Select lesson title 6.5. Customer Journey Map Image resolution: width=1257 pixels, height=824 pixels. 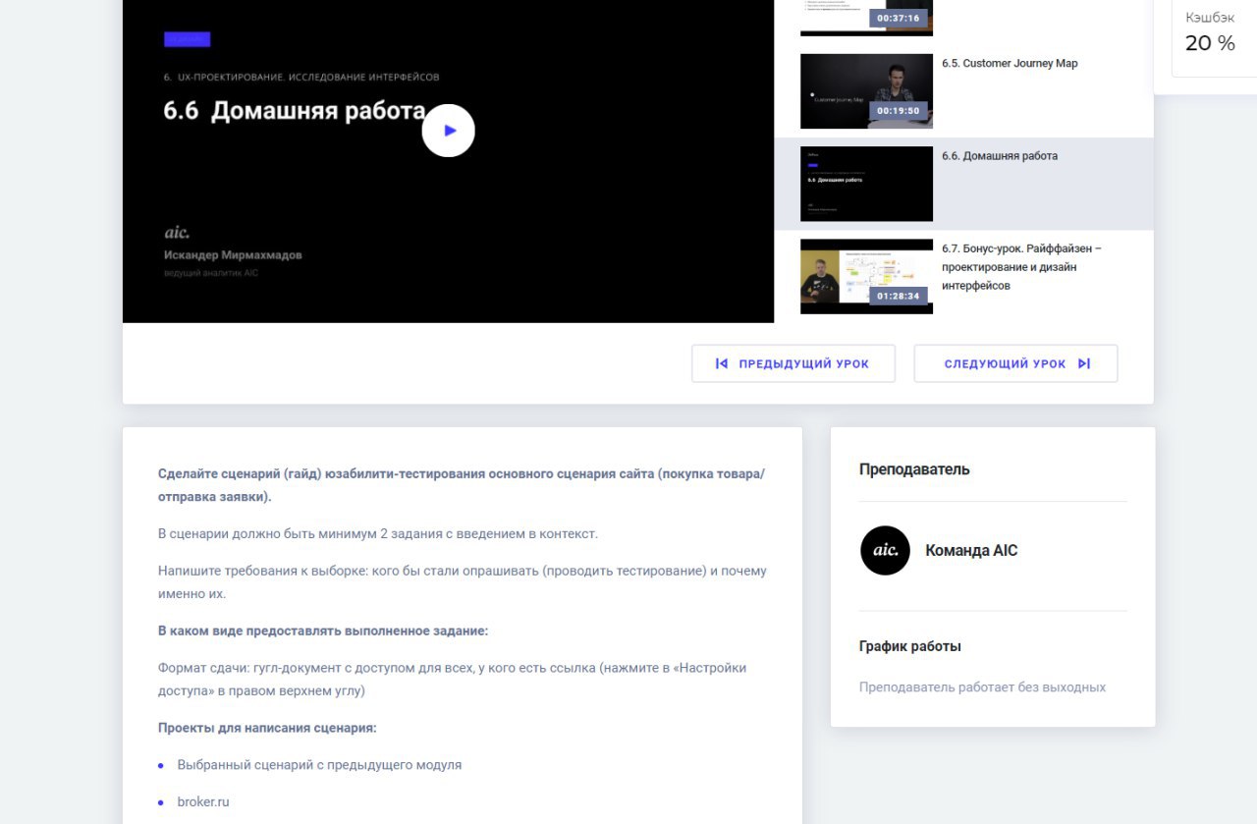point(1010,63)
